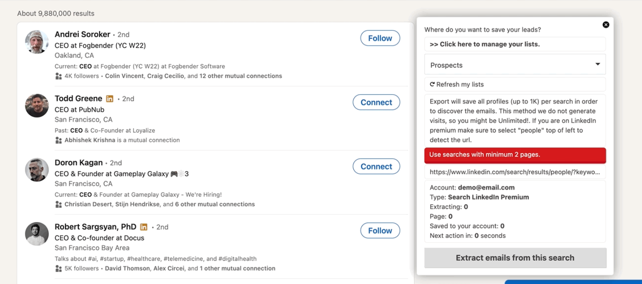Click here to manage your lists
The height and width of the screenshot is (284, 642).
[x=515, y=44]
